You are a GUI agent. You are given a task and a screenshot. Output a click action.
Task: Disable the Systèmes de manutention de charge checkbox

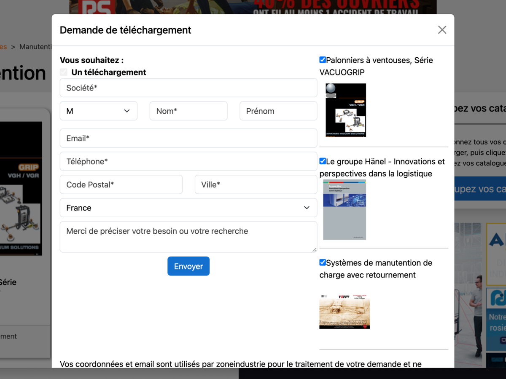323,262
